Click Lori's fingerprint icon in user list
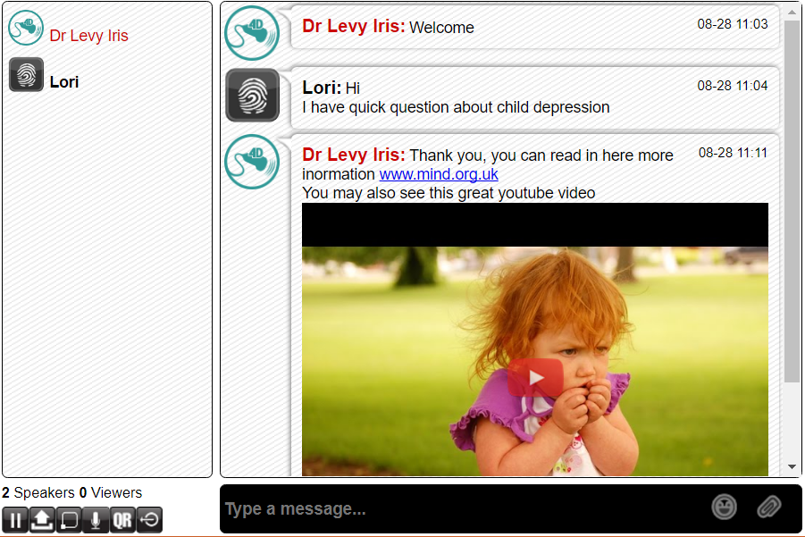The image size is (805, 537). [x=26, y=74]
